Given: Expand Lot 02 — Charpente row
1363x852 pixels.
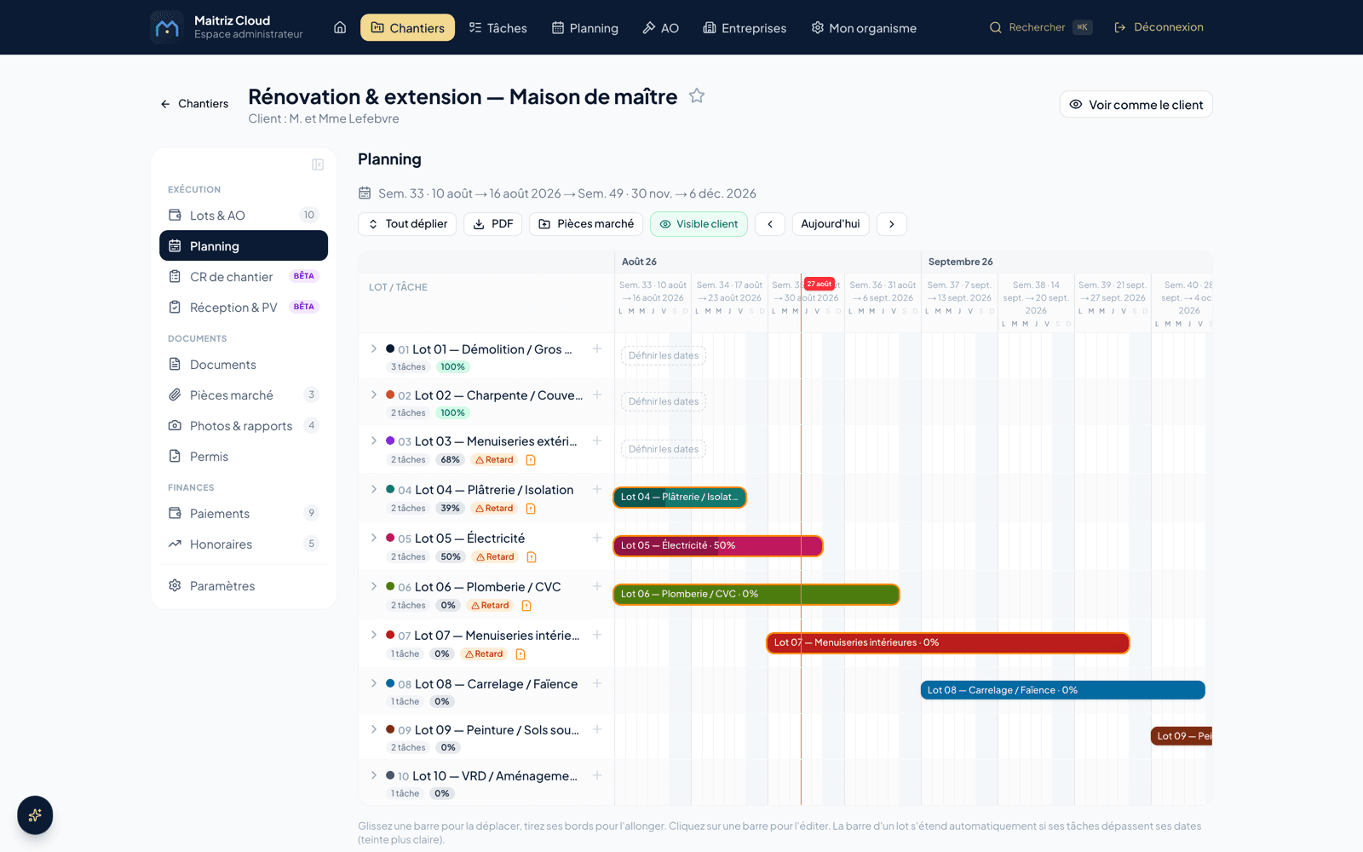Looking at the screenshot, I should coord(373,394).
